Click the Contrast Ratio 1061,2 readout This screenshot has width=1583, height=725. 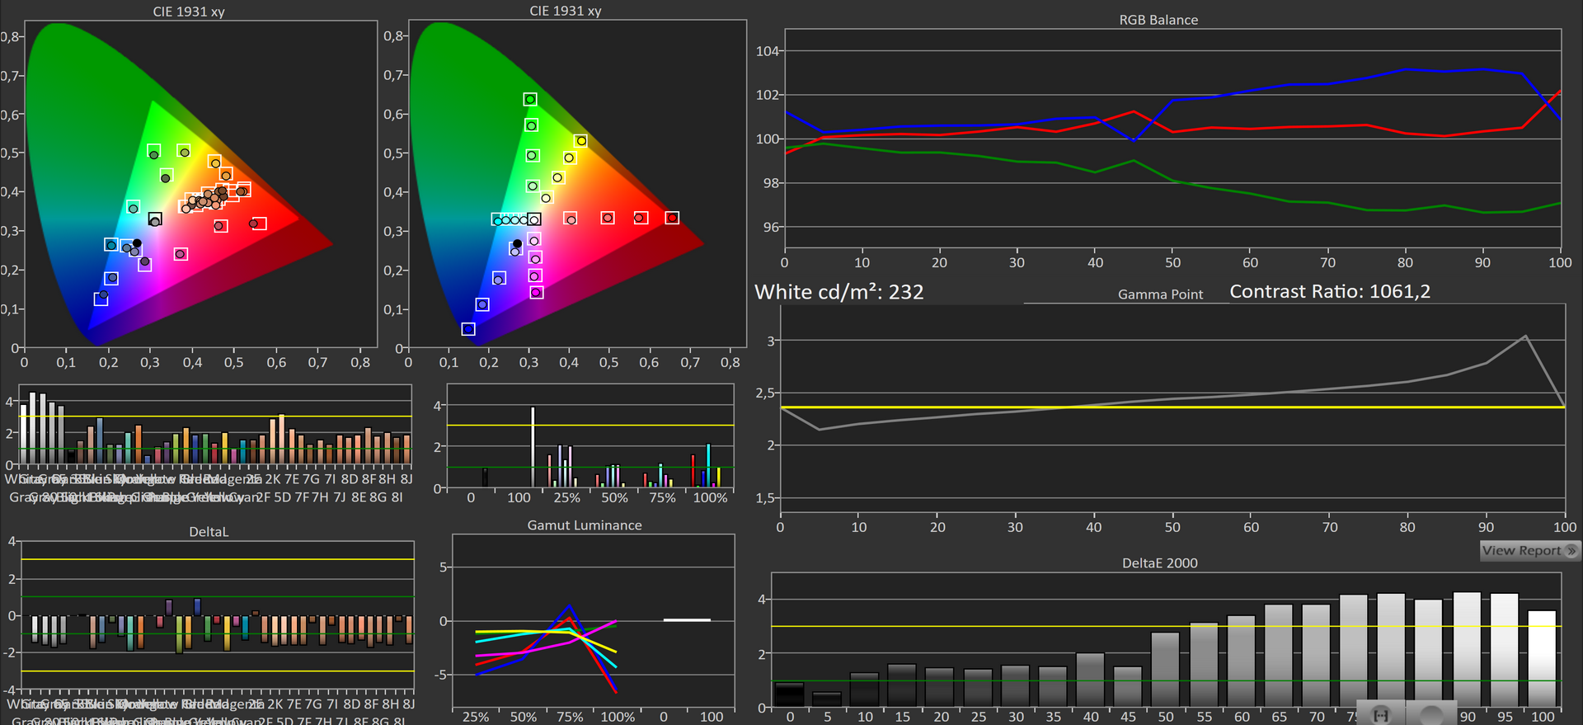click(1329, 291)
